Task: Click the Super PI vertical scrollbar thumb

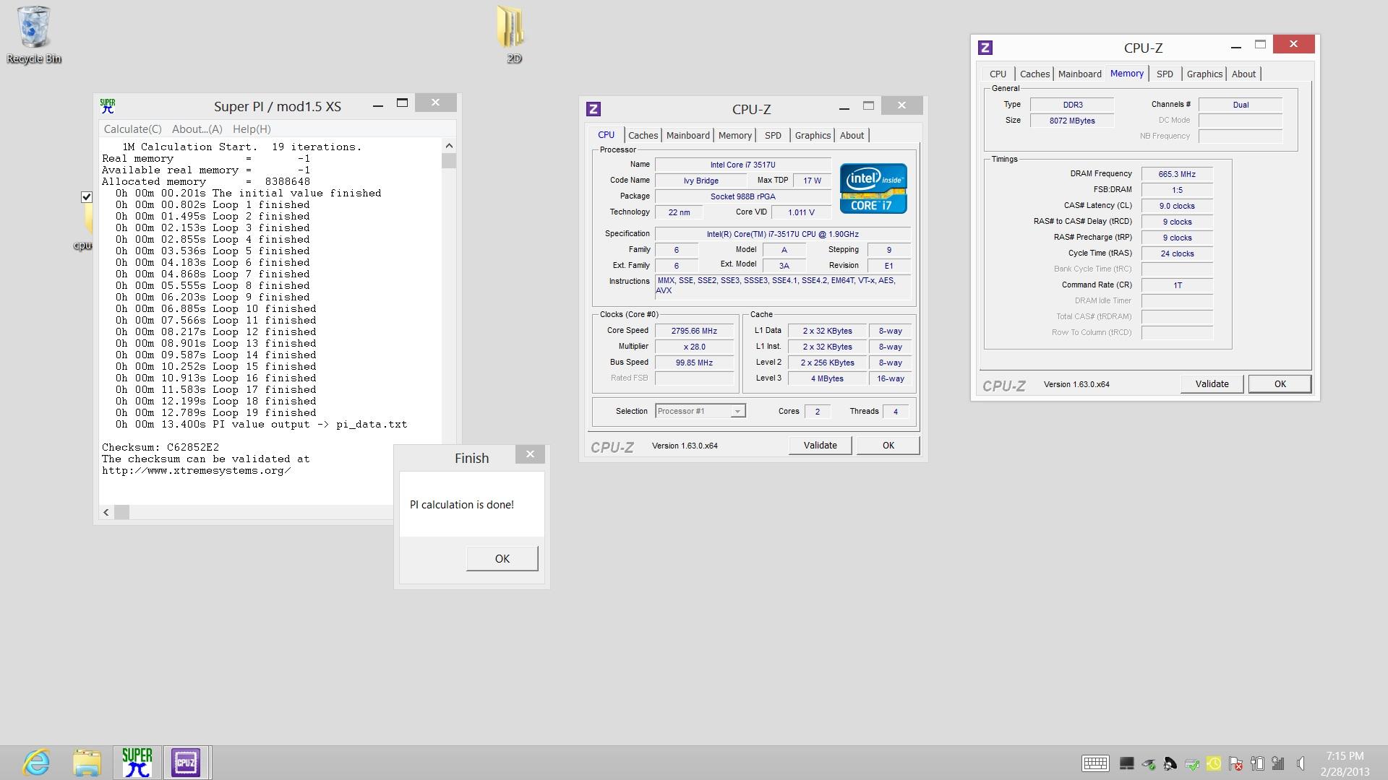Action: tap(449, 160)
